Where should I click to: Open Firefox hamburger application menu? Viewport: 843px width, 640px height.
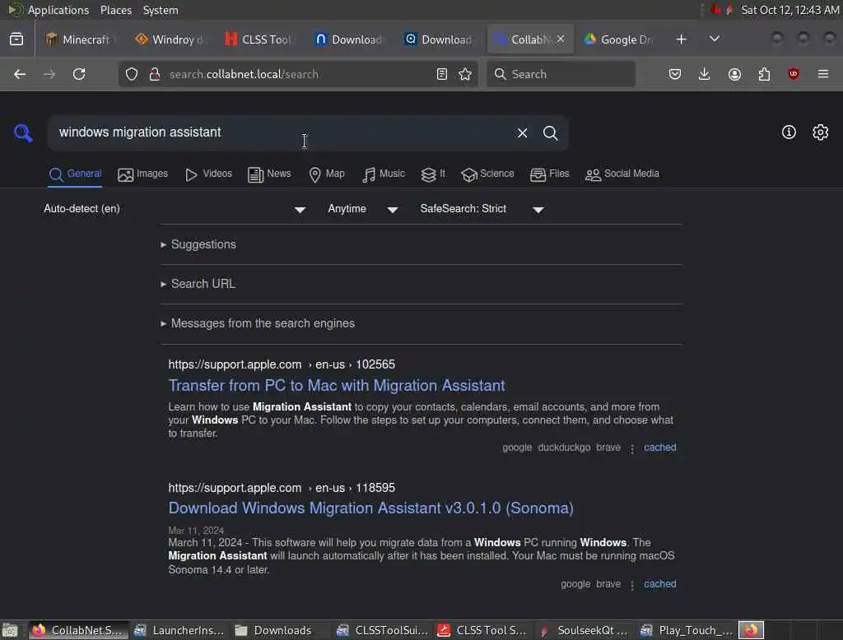pos(823,74)
